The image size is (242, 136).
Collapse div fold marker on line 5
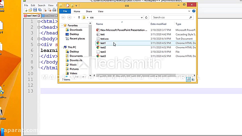(39, 45)
